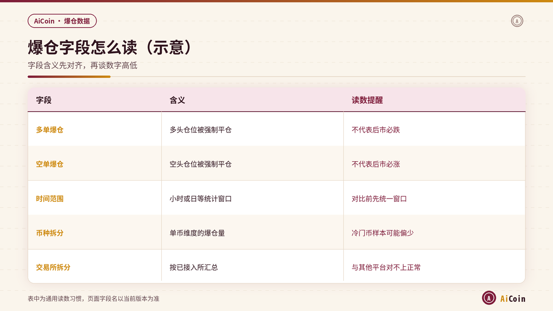This screenshot has height=311, width=553.
Task: Click the round A logo icon top right
Action: [x=517, y=21]
